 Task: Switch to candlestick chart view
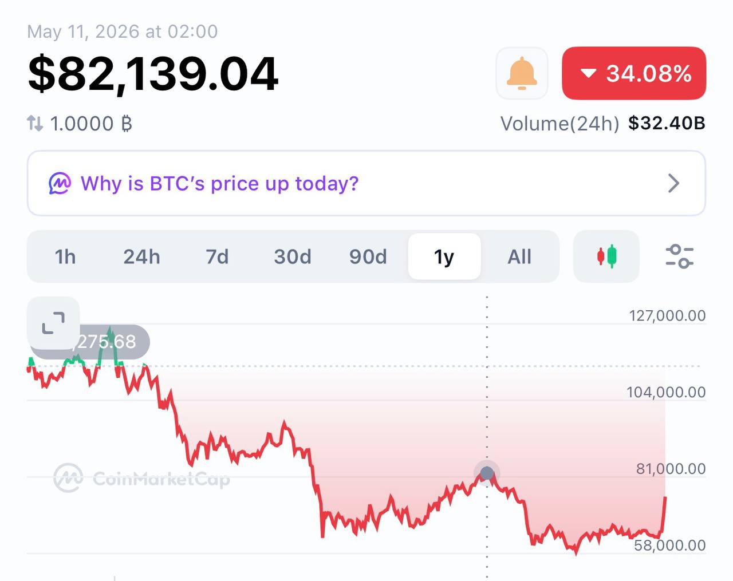pyautogui.click(x=606, y=256)
